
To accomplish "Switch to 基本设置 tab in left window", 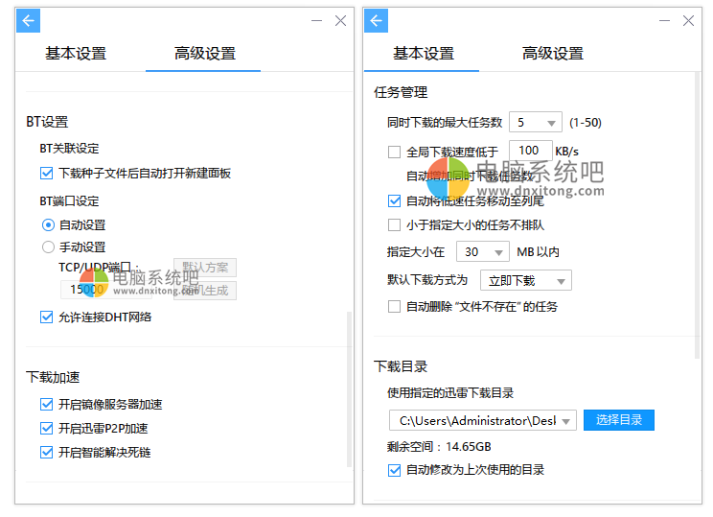I will [76, 54].
